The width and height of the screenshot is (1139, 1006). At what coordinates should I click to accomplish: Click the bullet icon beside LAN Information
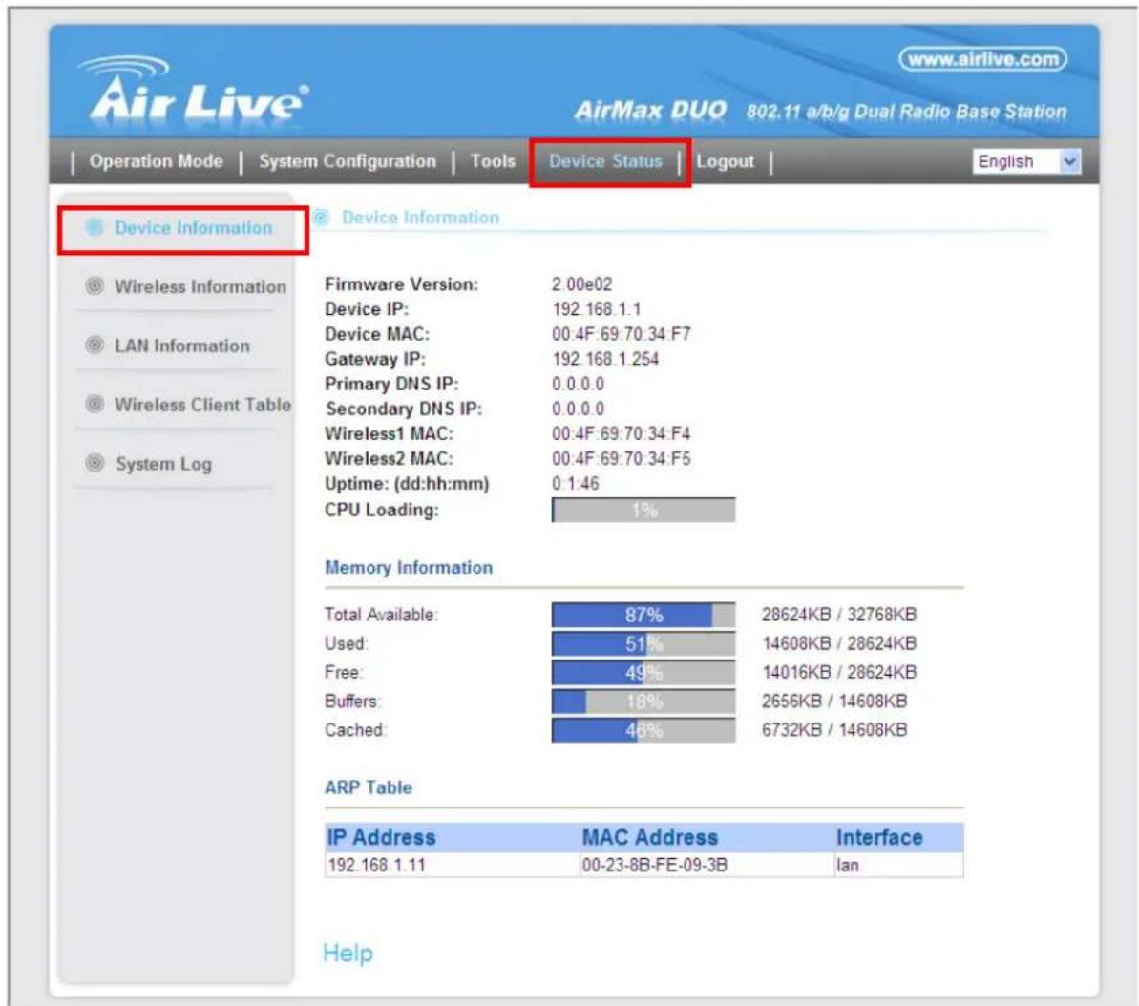(x=95, y=345)
